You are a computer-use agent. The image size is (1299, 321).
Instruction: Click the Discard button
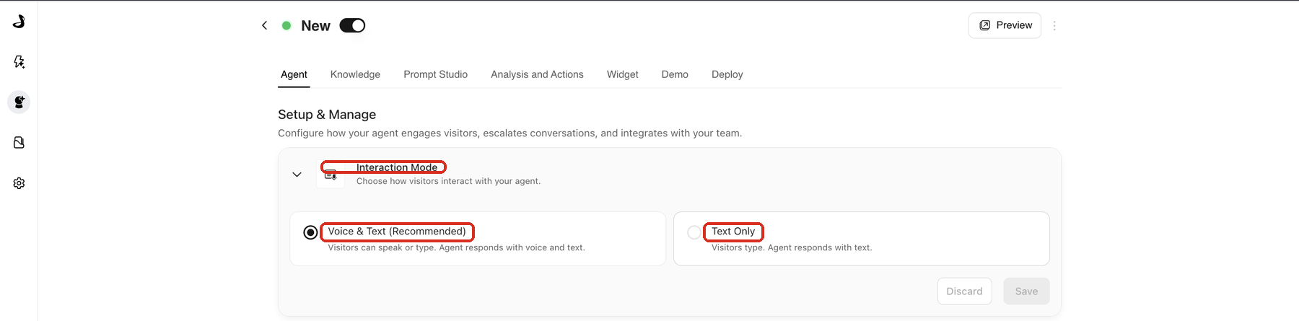pyautogui.click(x=964, y=291)
